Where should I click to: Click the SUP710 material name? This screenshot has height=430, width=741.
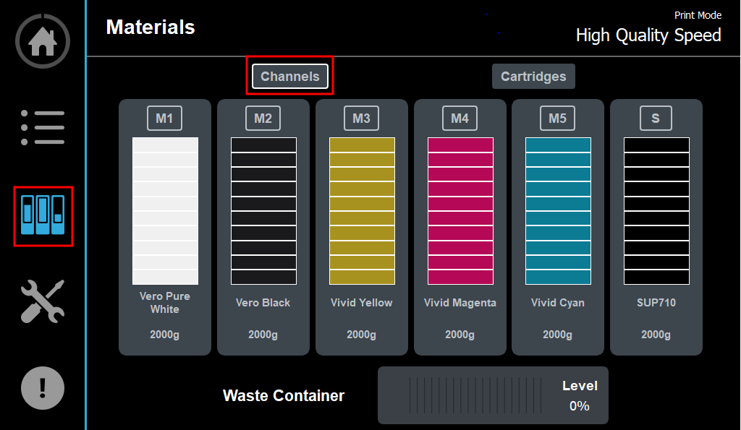(x=656, y=303)
